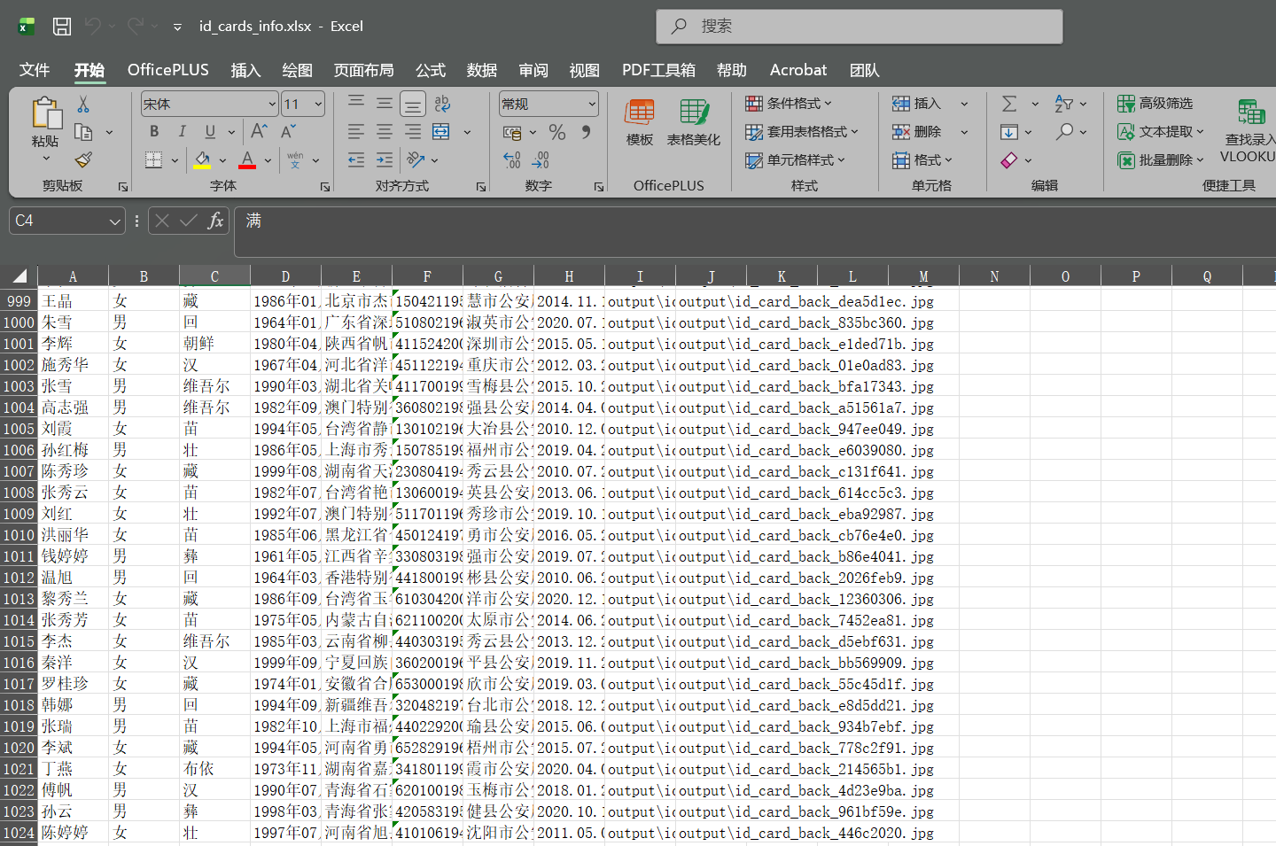Click the Copy icon in clipboard group
Image resolution: width=1276 pixels, height=846 pixels.
83,133
